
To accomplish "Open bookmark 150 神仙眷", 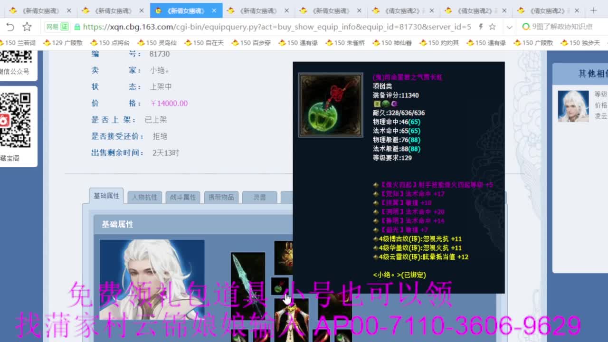I will [392, 43].
